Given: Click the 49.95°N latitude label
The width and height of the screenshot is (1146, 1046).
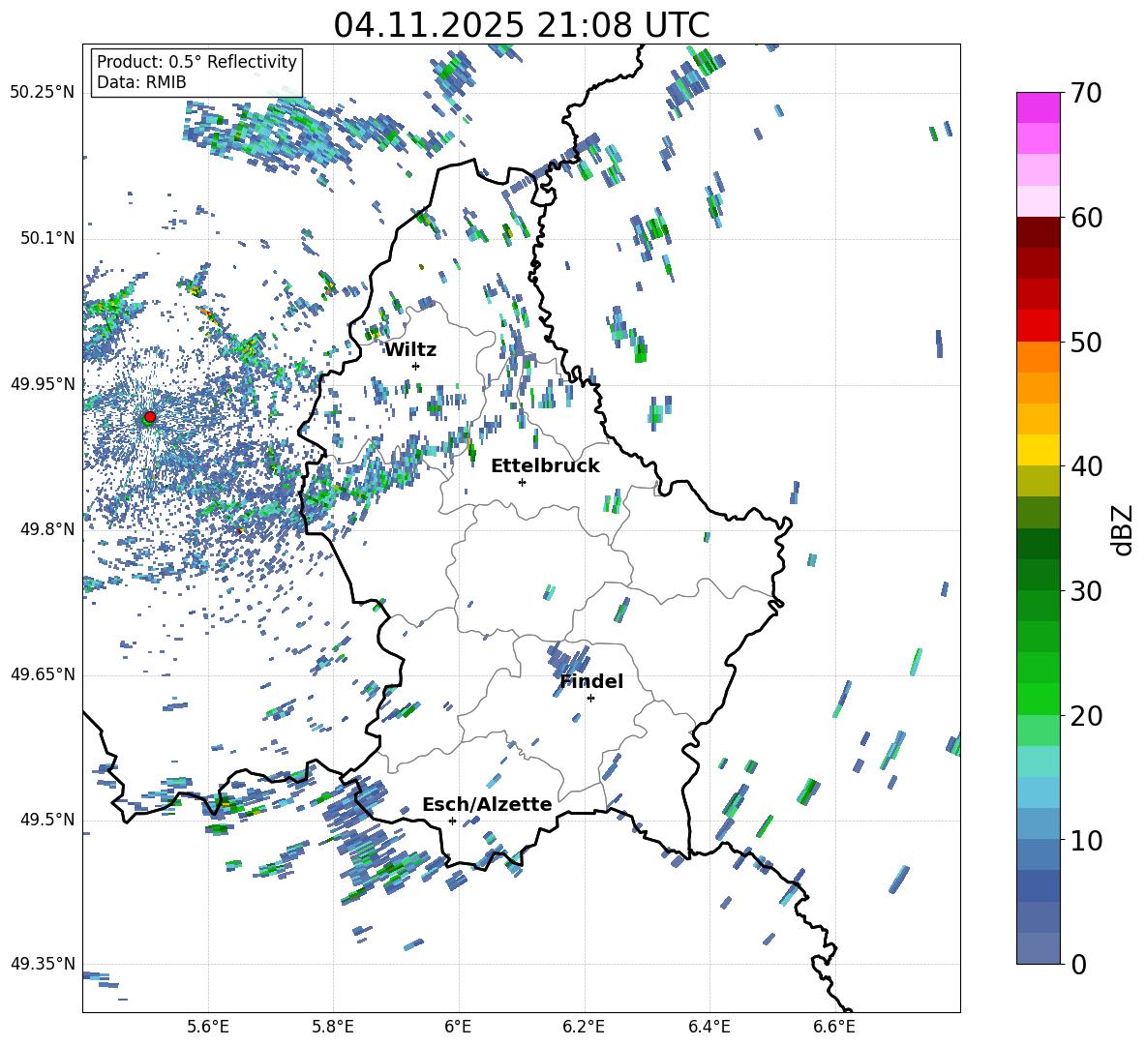Looking at the screenshot, I should coord(43,383).
